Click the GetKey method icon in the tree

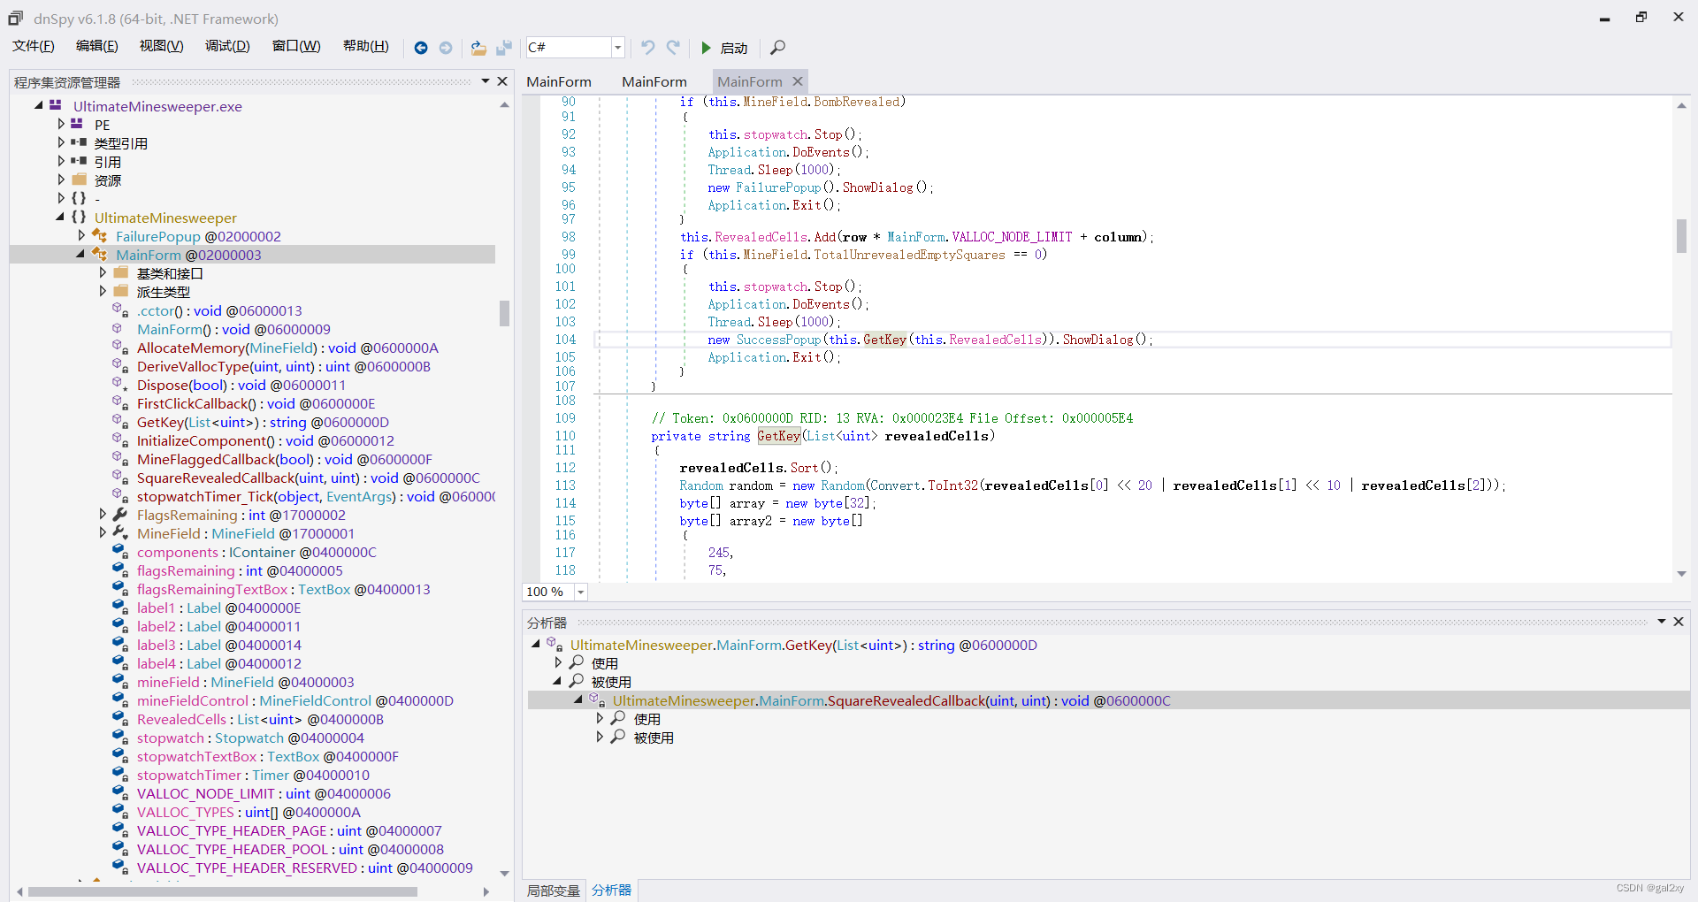coord(120,422)
